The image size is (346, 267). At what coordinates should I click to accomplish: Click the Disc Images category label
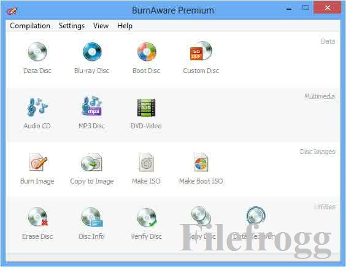click(318, 152)
